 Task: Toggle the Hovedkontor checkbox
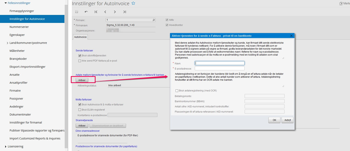(167, 25)
